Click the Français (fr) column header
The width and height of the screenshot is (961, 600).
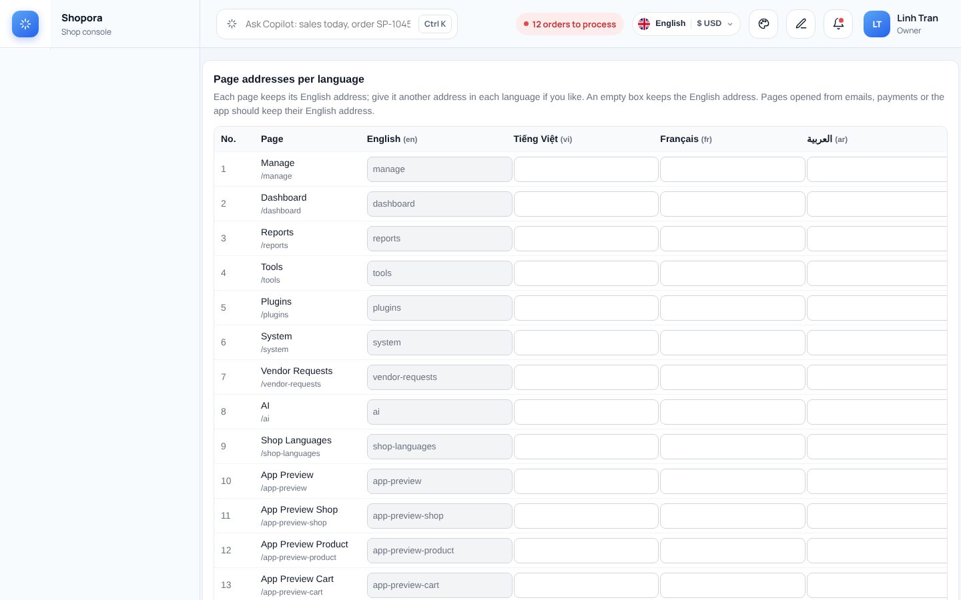point(686,139)
